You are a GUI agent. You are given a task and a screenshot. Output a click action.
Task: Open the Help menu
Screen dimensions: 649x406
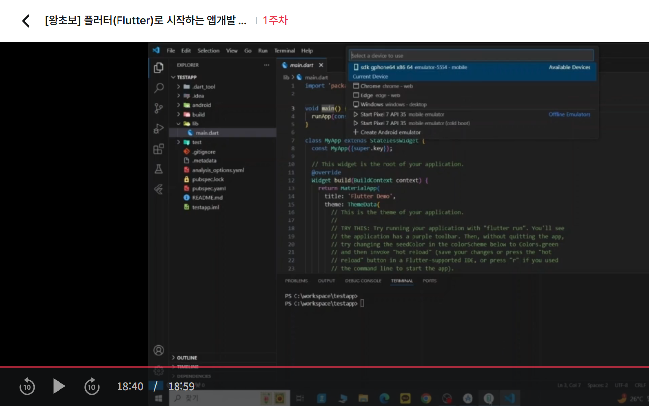307,51
